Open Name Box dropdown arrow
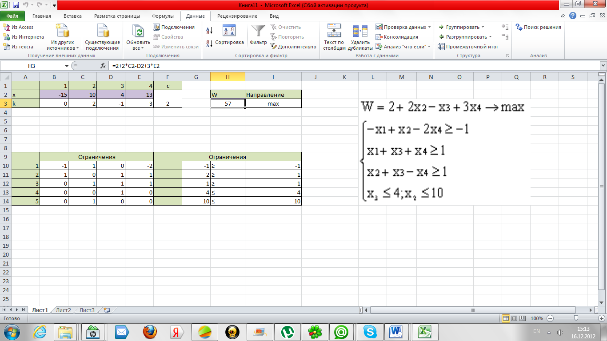Screen dimensions: 607x341 point(67,66)
